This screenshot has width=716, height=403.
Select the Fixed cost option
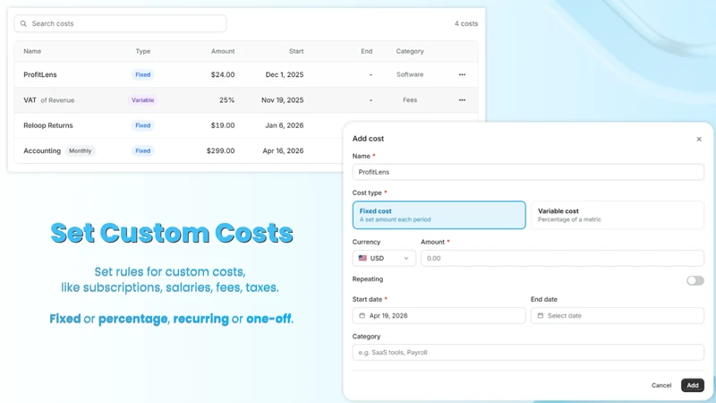[439, 215]
